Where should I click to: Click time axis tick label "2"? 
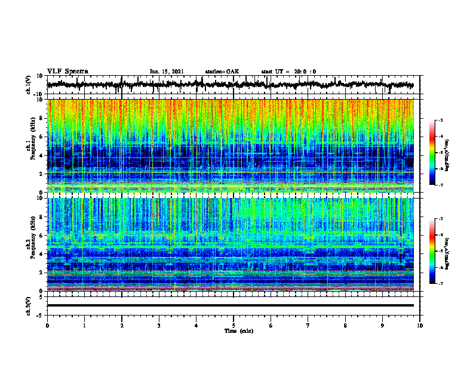(122, 326)
